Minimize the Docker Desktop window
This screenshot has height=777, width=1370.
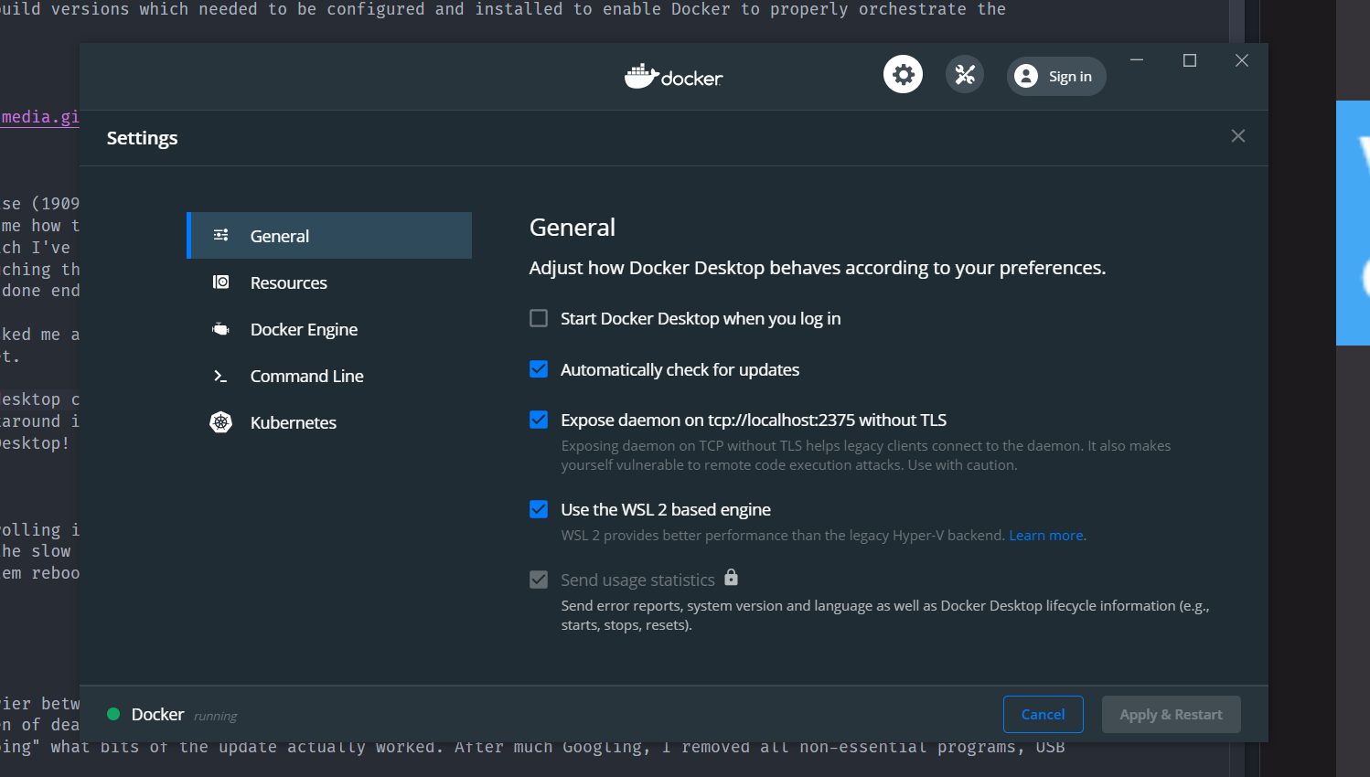pos(1137,60)
